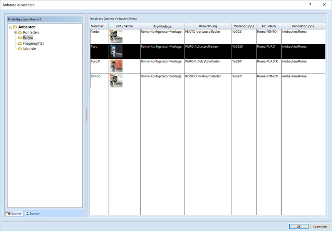332x231 pixels.
Task: Click the WG920 Warengruppe cell
Action: [x=244, y=51]
